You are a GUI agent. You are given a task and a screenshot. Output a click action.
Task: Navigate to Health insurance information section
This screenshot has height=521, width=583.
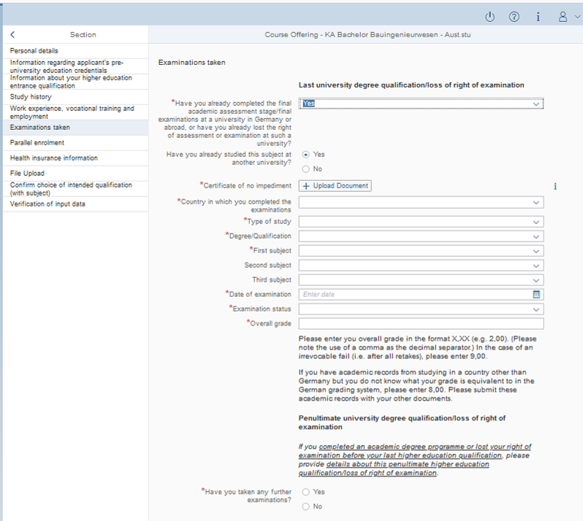click(x=53, y=158)
